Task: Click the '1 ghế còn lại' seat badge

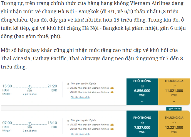Action: (x=174, y=108)
